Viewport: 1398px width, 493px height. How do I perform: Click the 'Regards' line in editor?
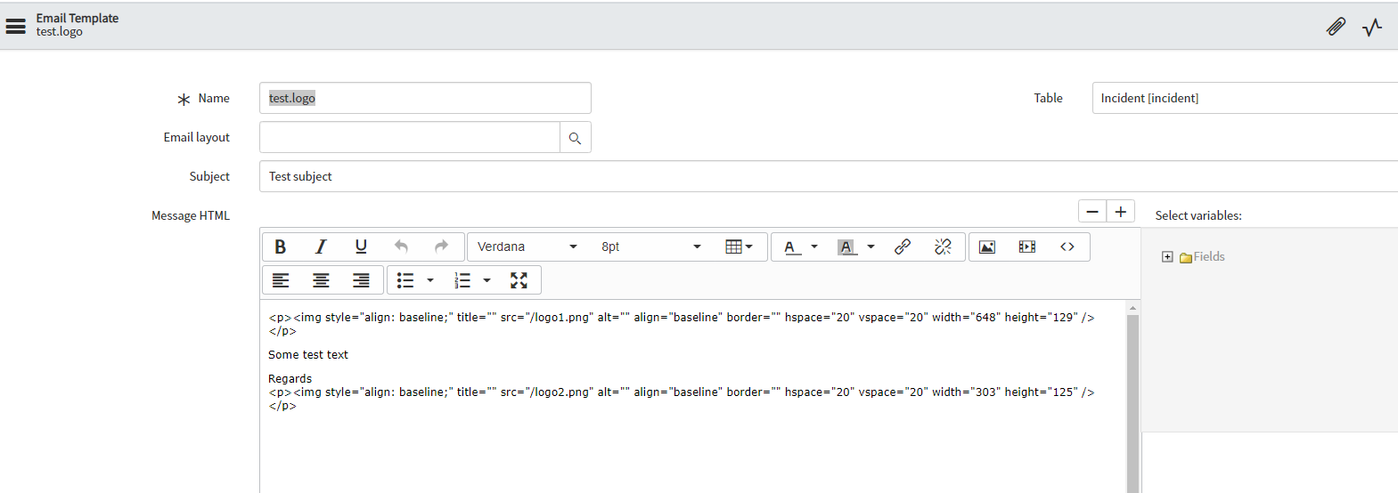290,378
